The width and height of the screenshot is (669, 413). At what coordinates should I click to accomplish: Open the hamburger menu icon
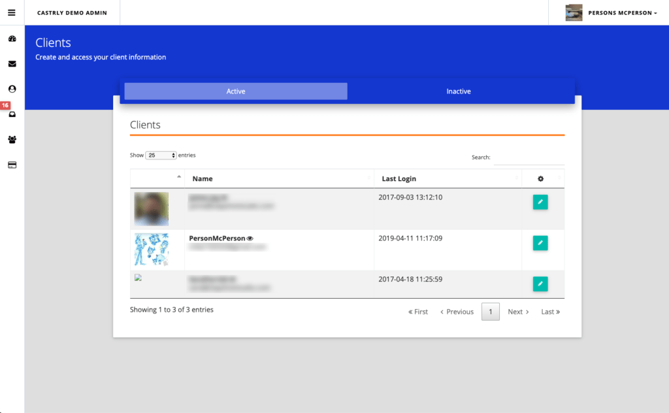click(x=12, y=13)
